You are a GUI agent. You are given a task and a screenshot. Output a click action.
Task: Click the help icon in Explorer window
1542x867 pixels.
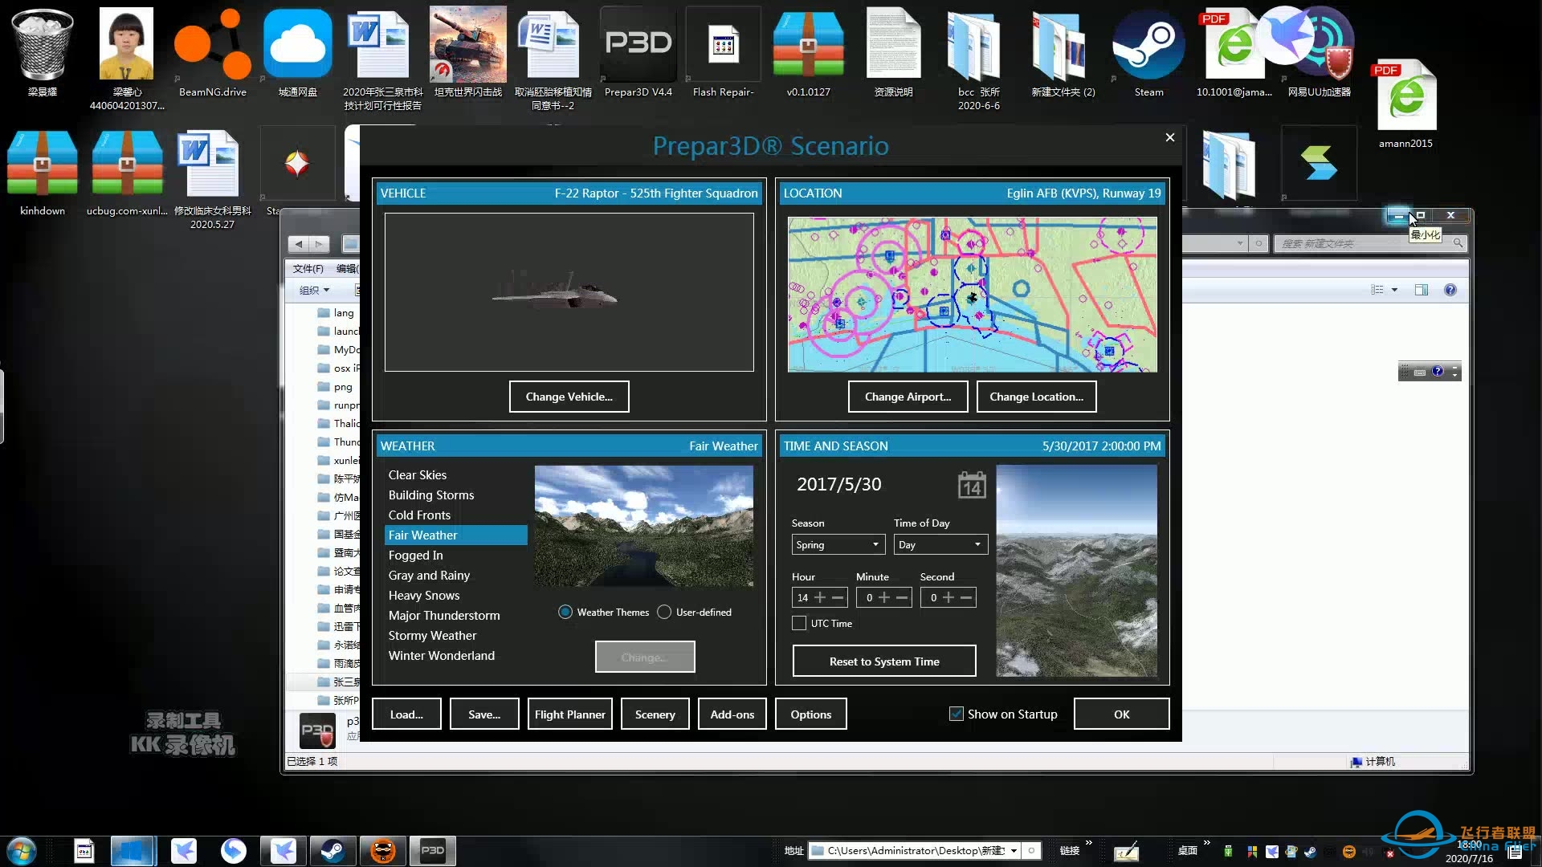click(x=1450, y=290)
